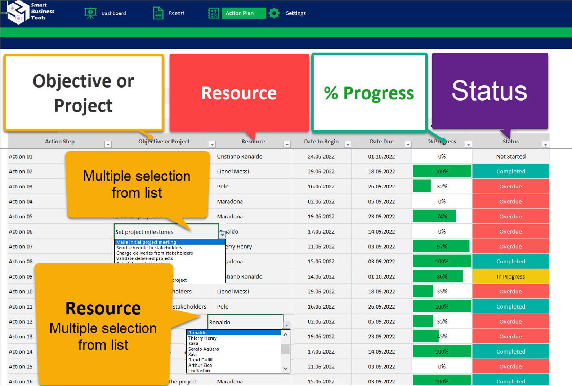Toggle the dropdown arrow beside the Ronaldo cell
572x386 pixels.
[287, 325]
